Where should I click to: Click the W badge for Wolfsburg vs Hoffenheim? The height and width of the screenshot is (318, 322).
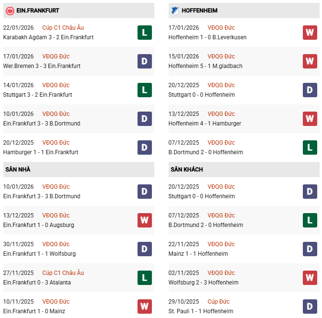[x=310, y=277]
